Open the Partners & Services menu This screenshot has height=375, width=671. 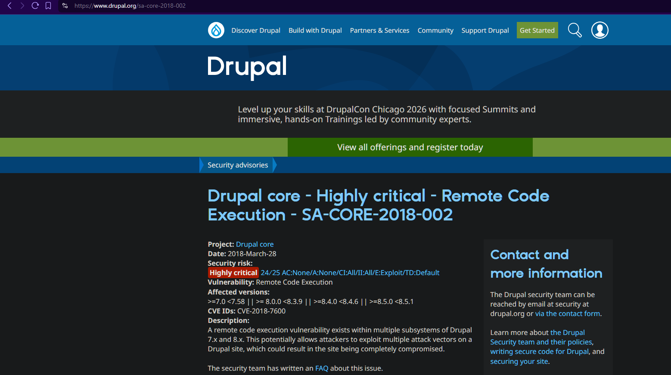(x=379, y=31)
